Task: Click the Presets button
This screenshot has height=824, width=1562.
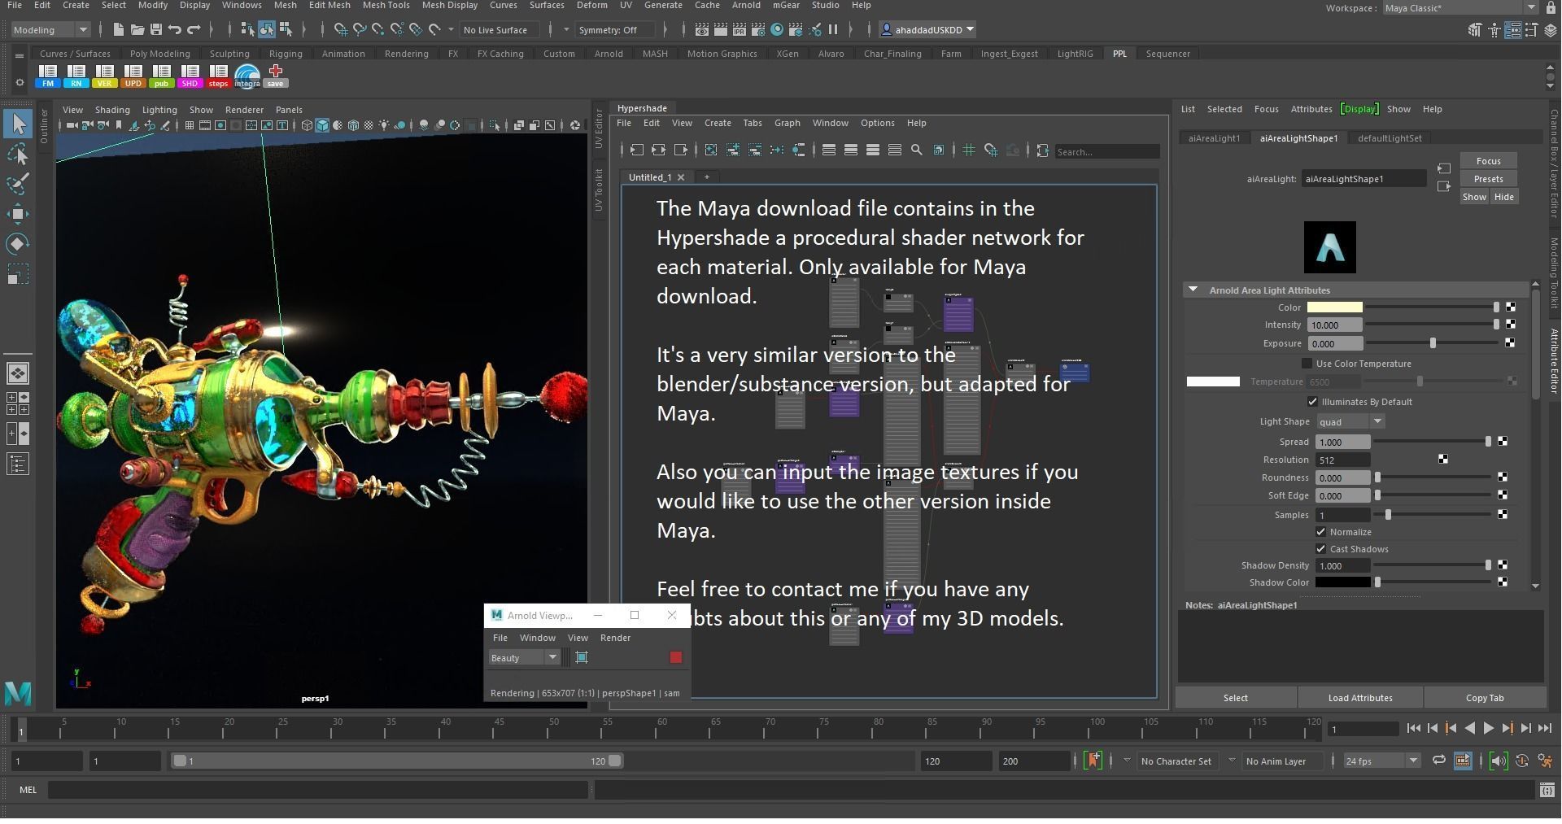Action: click(x=1488, y=179)
